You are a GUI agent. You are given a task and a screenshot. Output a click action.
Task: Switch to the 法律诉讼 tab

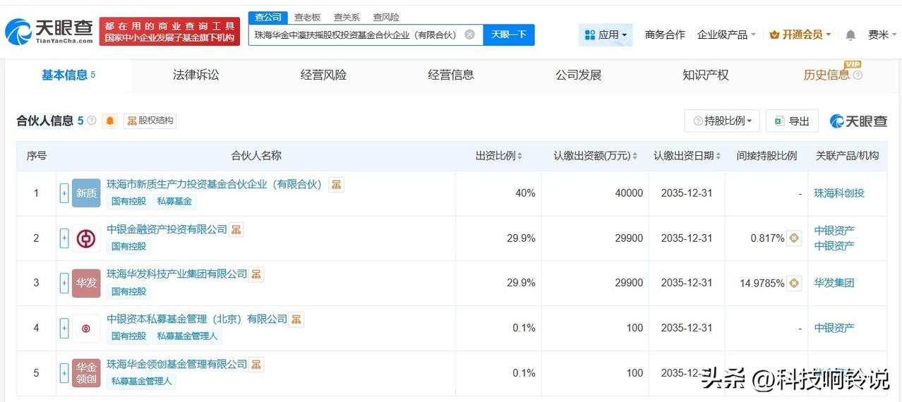pos(196,75)
